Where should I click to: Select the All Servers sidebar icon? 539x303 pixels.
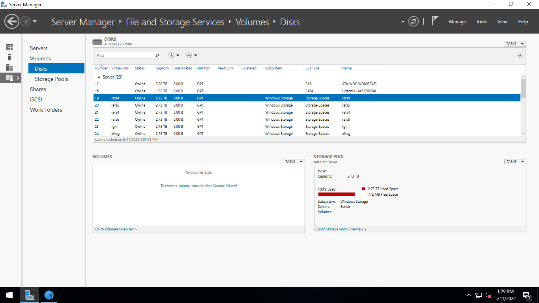[9, 67]
